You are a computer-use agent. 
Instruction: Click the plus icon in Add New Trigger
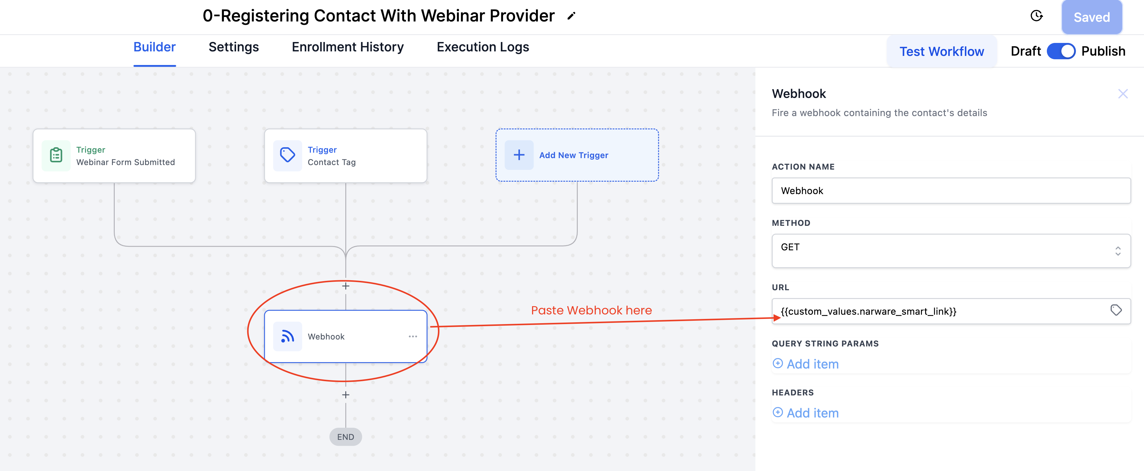(519, 155)
